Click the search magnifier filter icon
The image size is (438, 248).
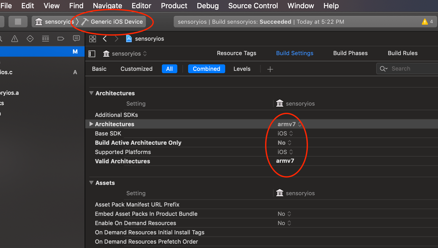pyautogui.click(x=384, y=69)
